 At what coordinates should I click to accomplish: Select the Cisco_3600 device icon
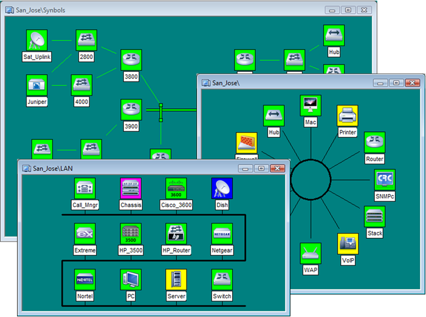tap(176, 188)
